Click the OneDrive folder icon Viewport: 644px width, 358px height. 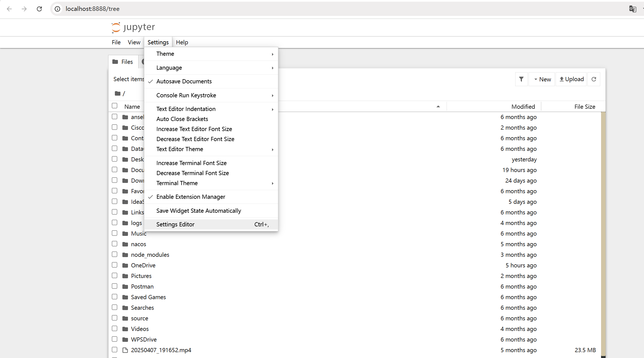125,265
